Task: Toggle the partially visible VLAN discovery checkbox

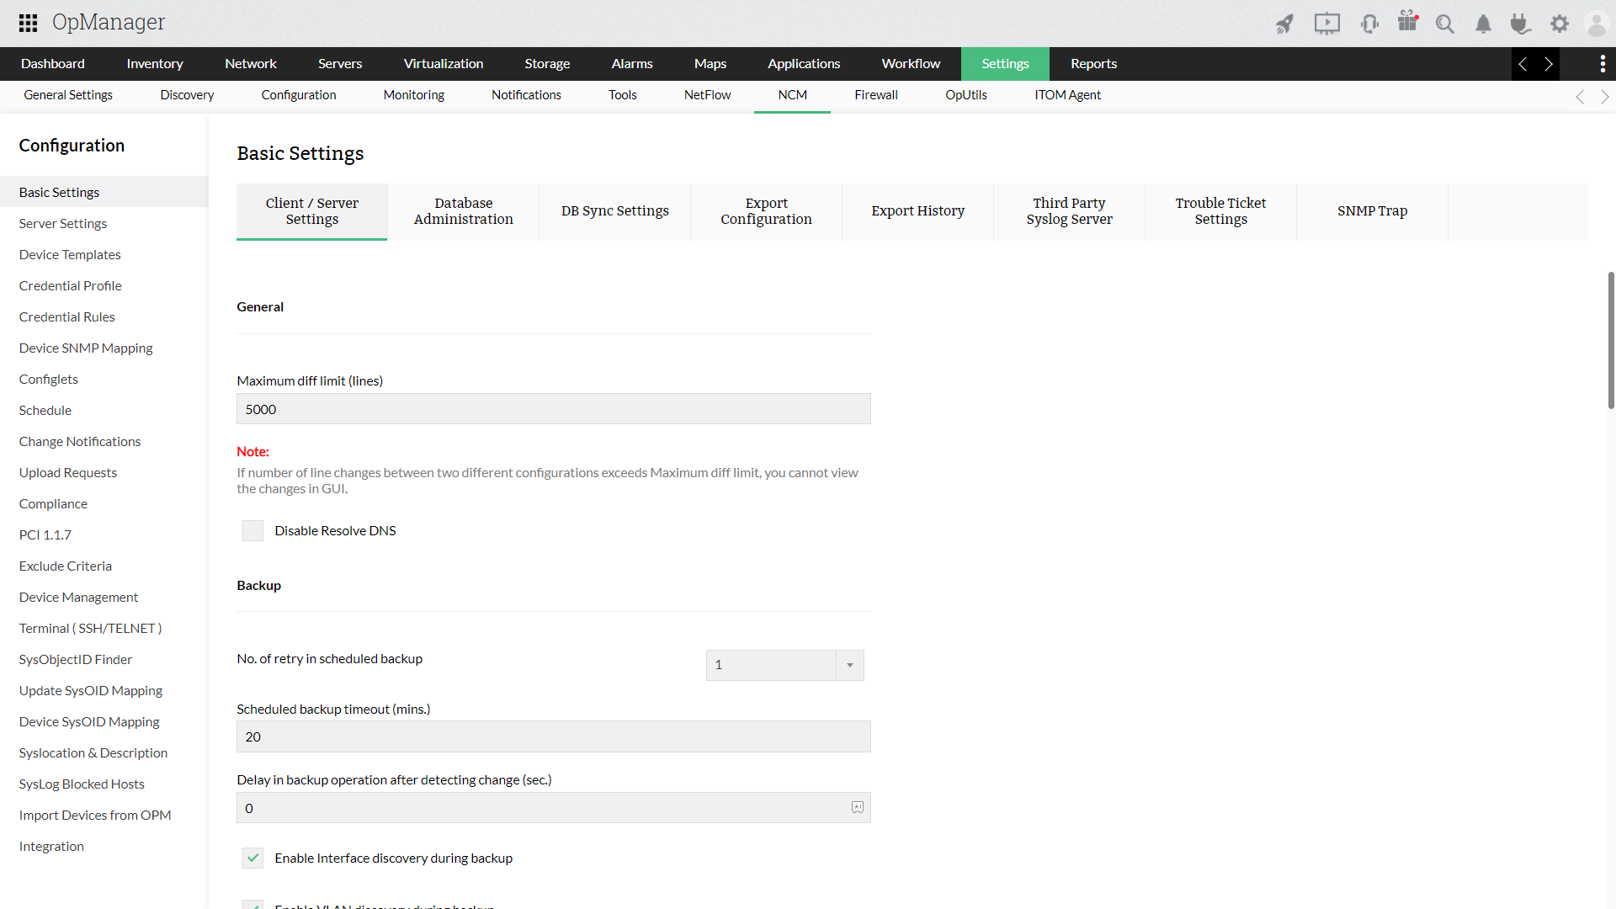Action: pos(252,904)
